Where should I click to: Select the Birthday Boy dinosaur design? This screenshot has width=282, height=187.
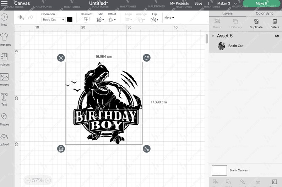pyautogui.click(x=104, y=103)
